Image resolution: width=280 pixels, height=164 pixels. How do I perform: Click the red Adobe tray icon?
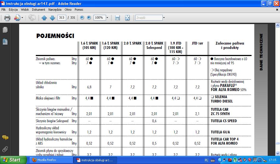230,160
